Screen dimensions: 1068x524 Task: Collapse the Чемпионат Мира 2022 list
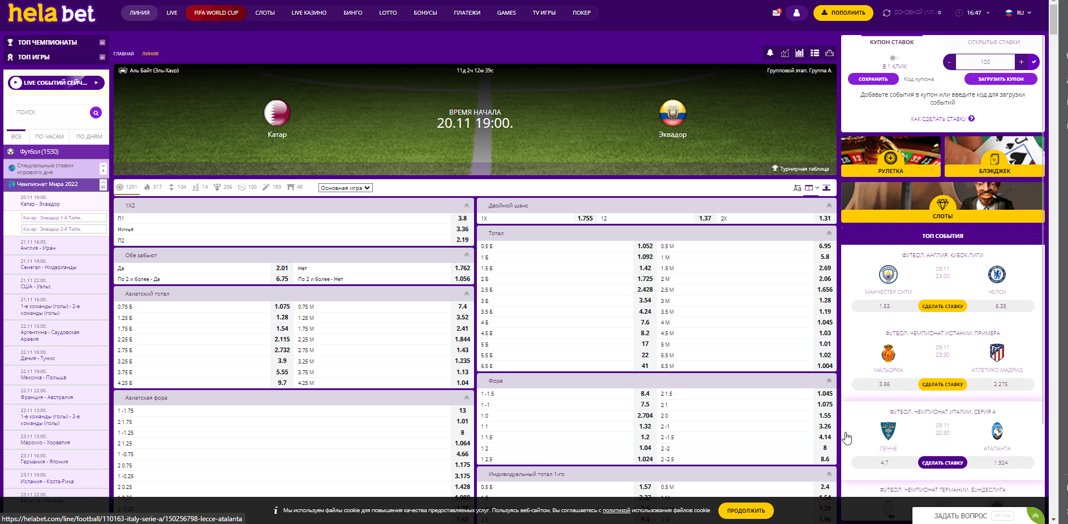point(103,184)
